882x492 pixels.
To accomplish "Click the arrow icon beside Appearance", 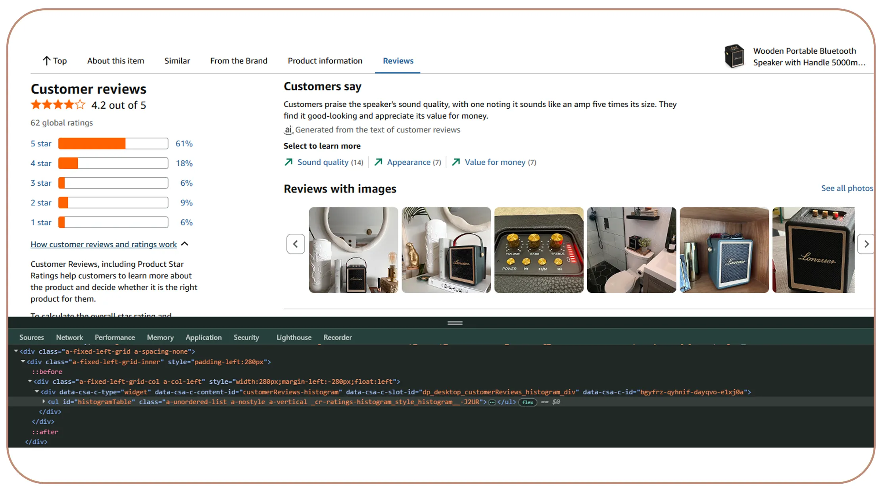I will click(x=379, y=162).
